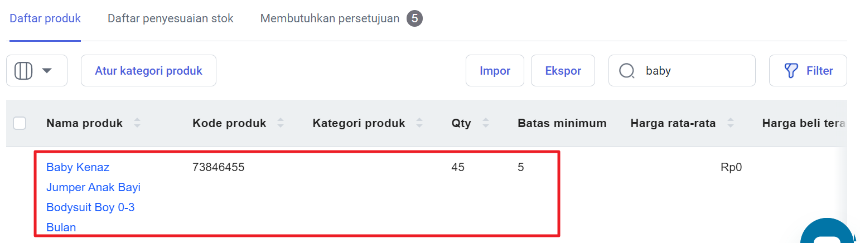Sort by Harga rata-rata column arrows
Image resolution: width=860 pixels, height=243 pixels.
730,123
